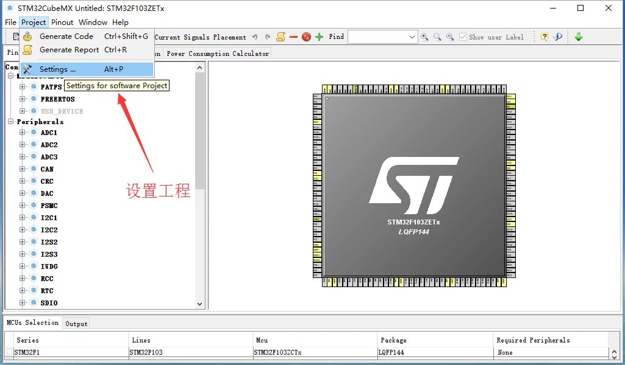The width and height of the screenshot is (625, 365).
Task: Select the MCUs Selection tab
Action: tap(33, 322)
